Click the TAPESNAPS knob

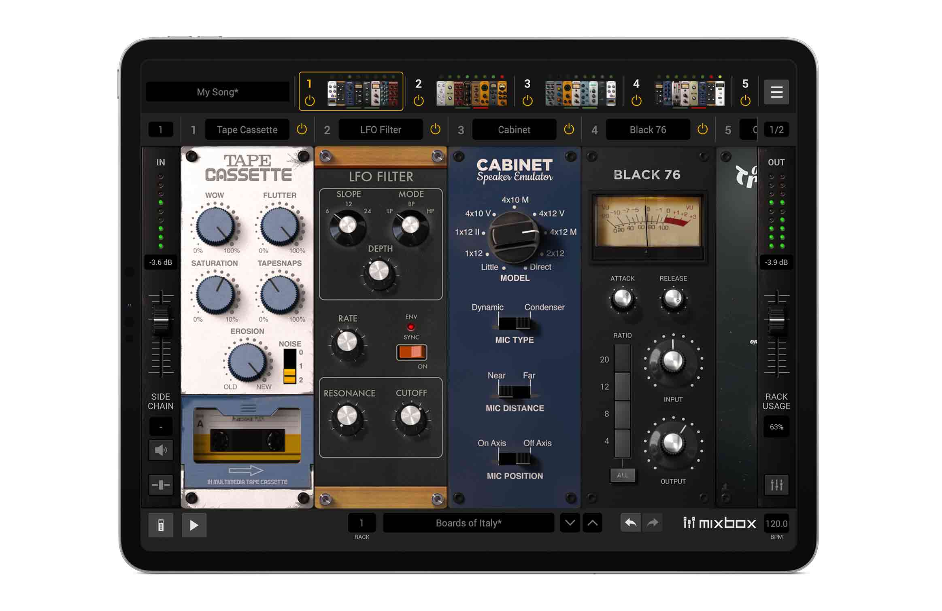point(280,294)
